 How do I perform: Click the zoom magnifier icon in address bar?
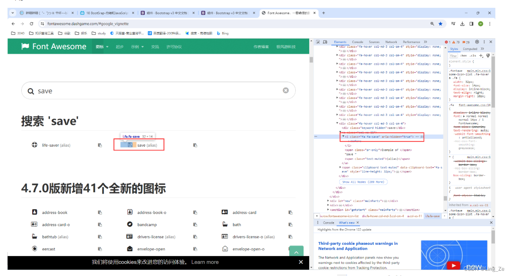(432, 24)
